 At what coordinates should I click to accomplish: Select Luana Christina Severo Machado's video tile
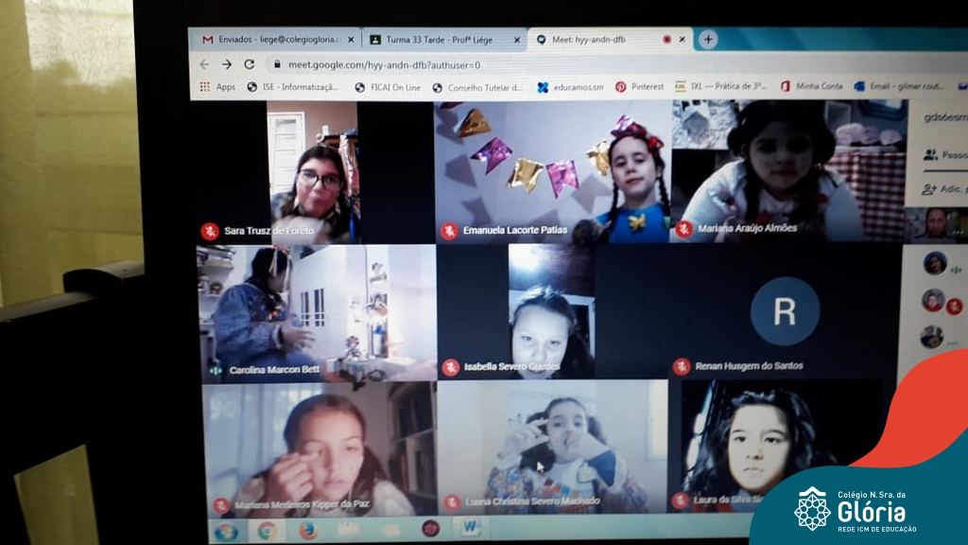(x=553, y=448)
